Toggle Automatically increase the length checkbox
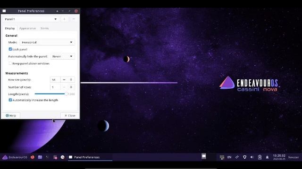 click(x=10, y=100)
